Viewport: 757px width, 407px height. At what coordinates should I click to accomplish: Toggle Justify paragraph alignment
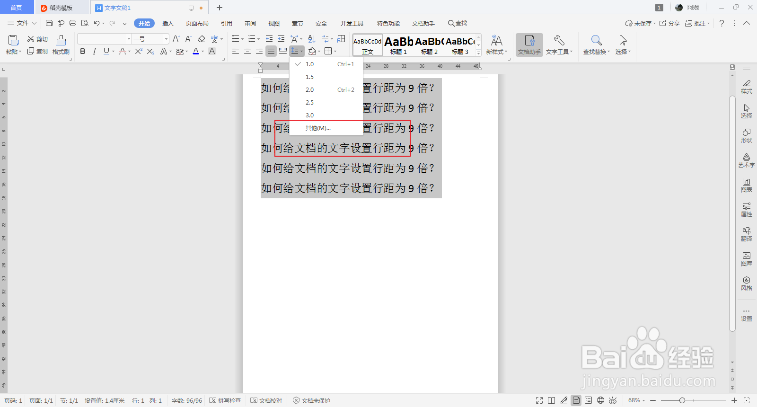tap(271, 51)
